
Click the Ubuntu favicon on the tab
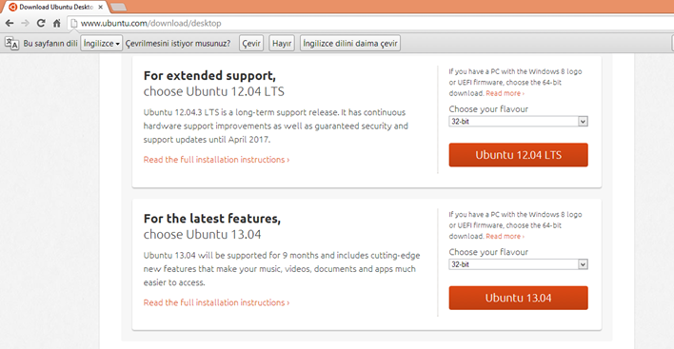coord(13,7)
